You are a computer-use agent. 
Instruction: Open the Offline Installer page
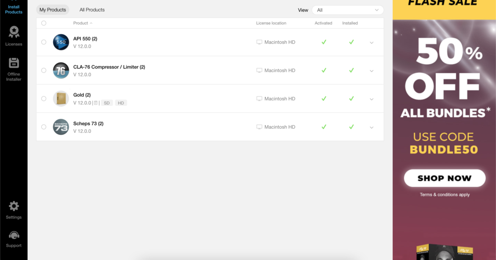[14, 69]
